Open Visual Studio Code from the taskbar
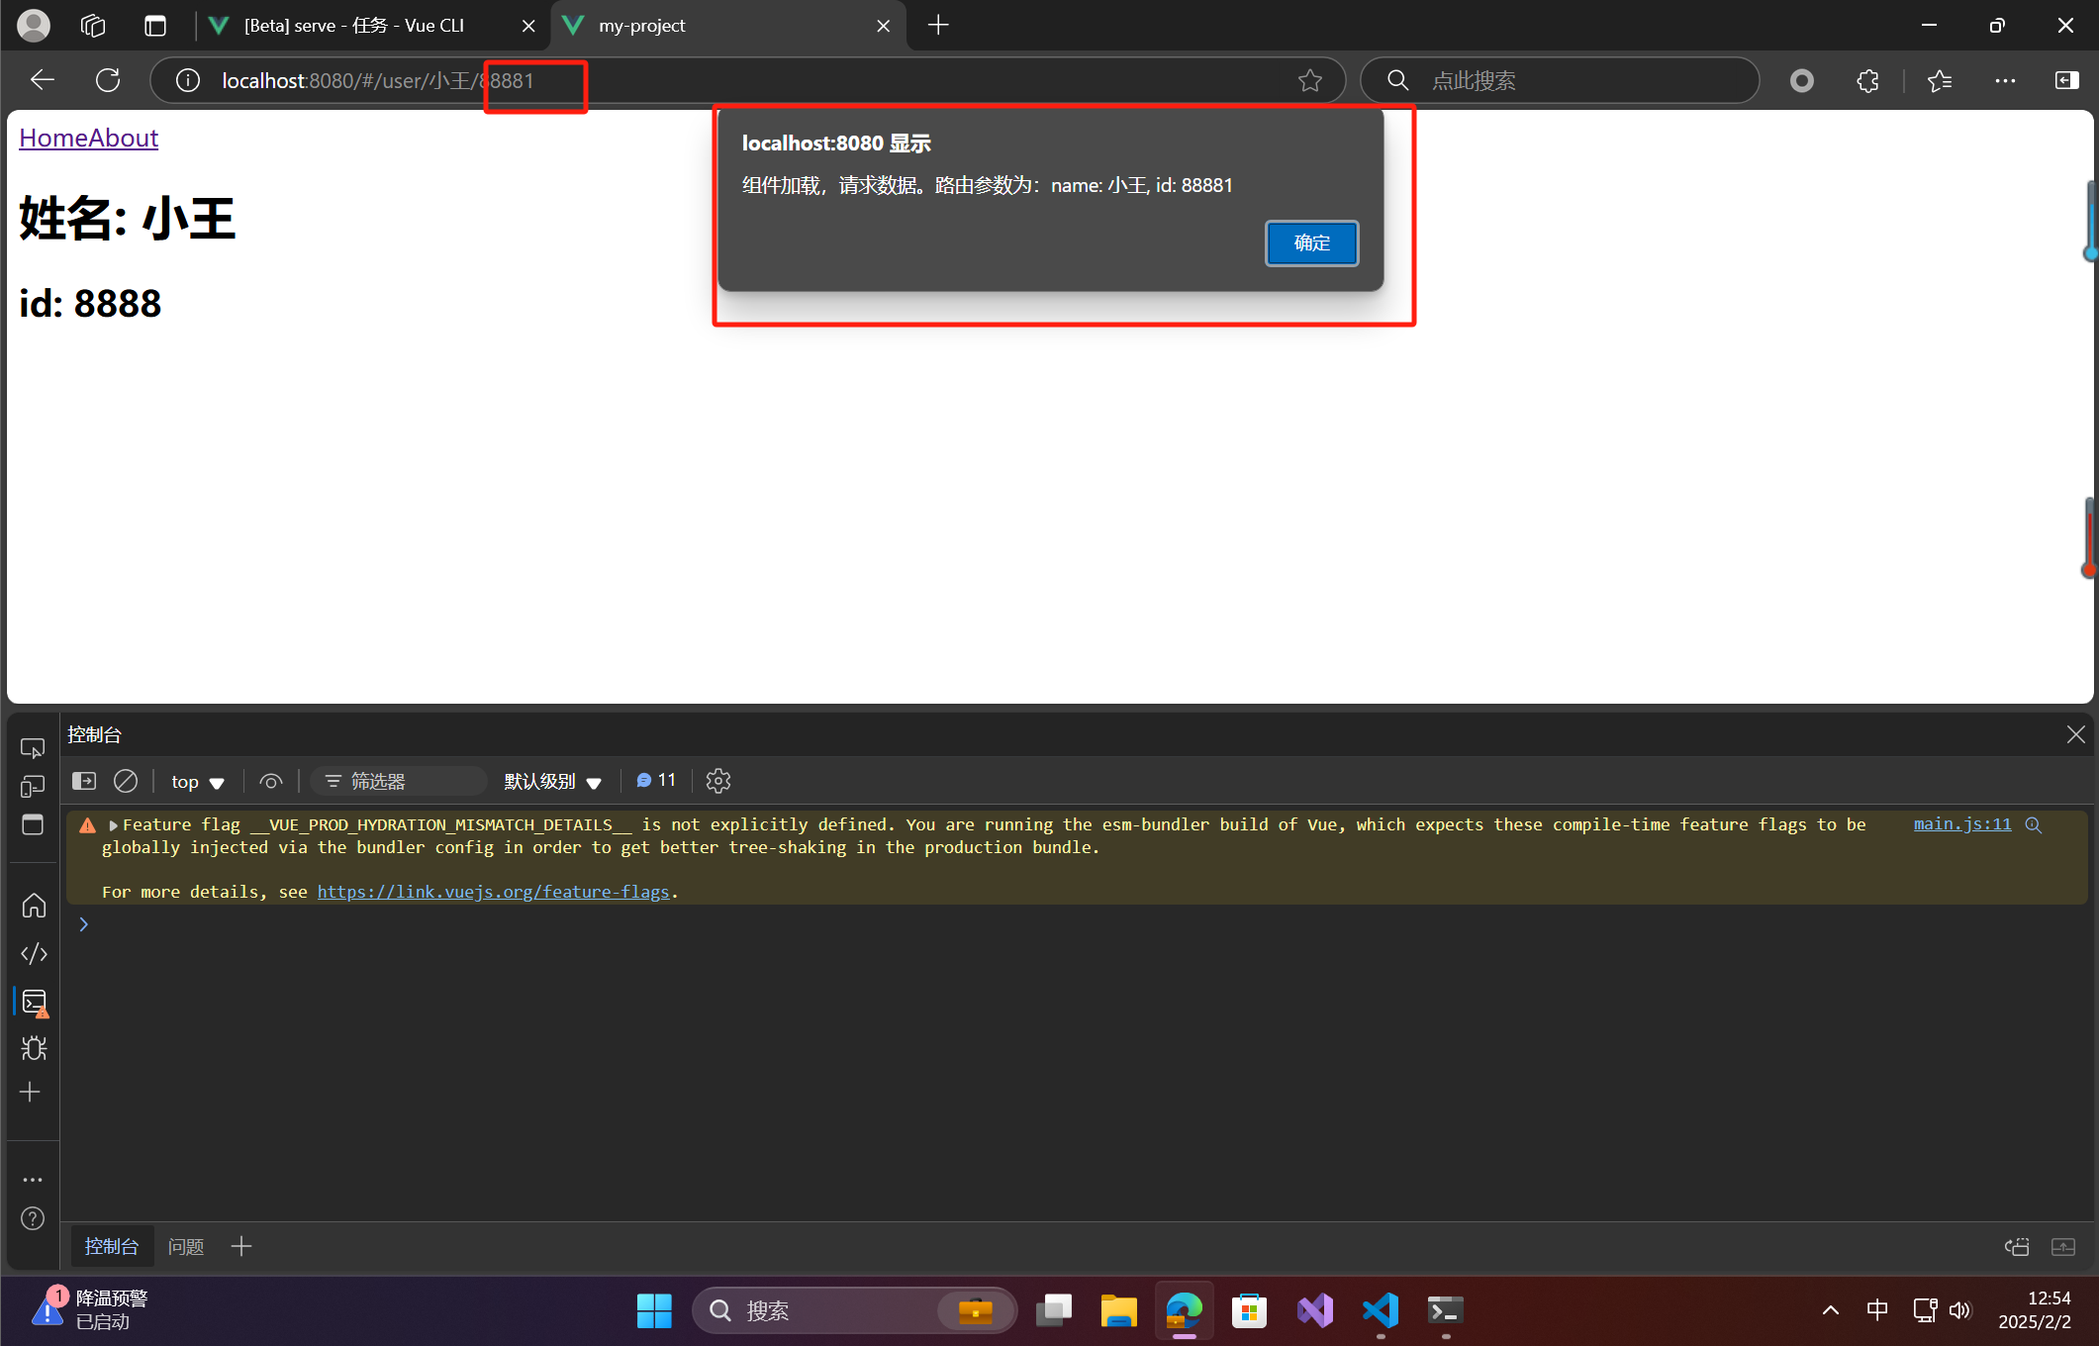This screenshot has width=2099, height=1346. tap(1380, 1310)
